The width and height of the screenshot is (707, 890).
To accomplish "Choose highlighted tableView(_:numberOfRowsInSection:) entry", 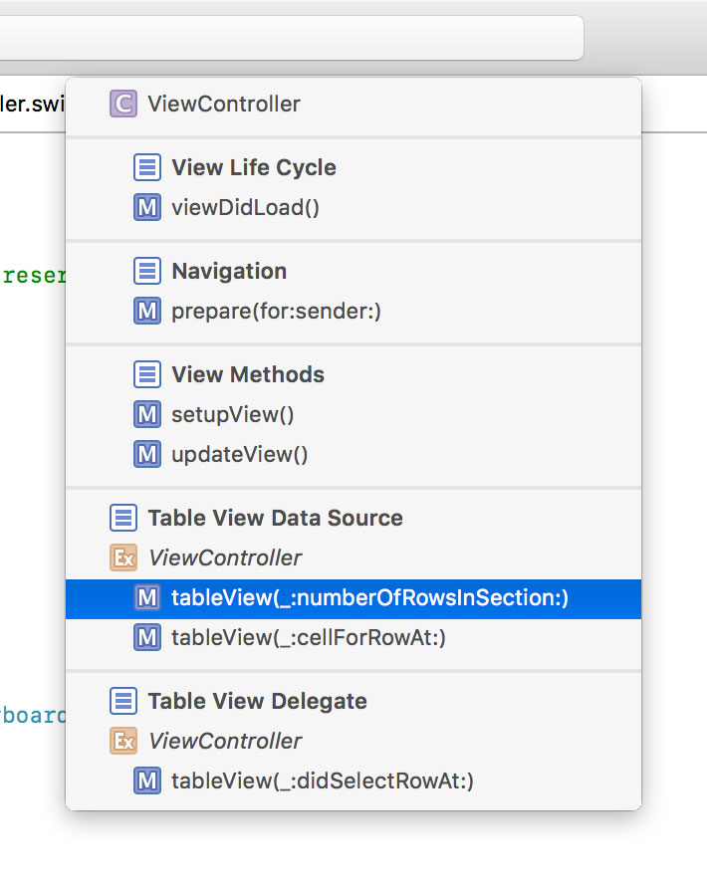I will point(353,599).
